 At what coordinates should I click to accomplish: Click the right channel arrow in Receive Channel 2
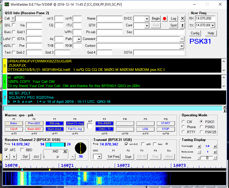coord(14,157)
